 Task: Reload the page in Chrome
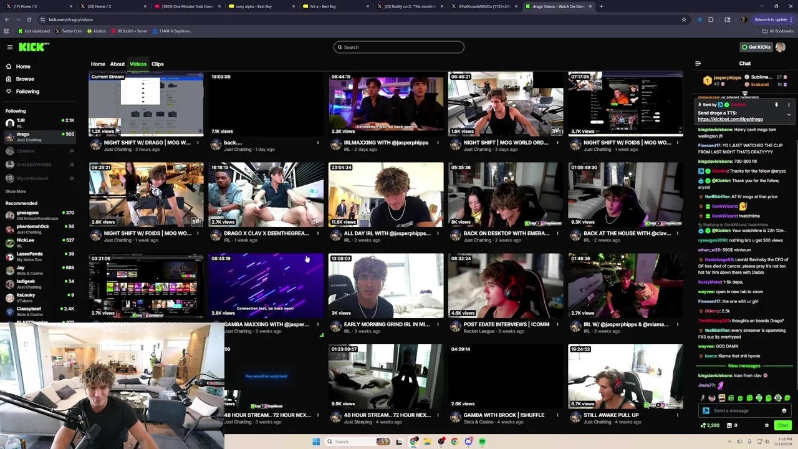(29, 20)
